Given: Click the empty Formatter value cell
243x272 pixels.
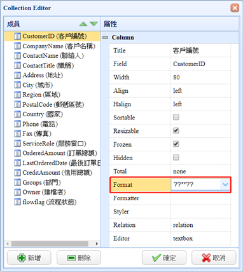Looking at the screenshot, I should (x=200, y=198).
